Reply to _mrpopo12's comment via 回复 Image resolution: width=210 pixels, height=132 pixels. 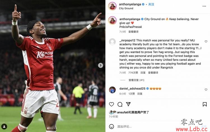coord(143,73)
